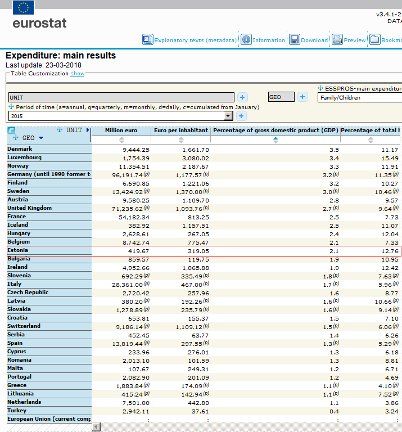Select the United Kingdom row label

[29, 208]
